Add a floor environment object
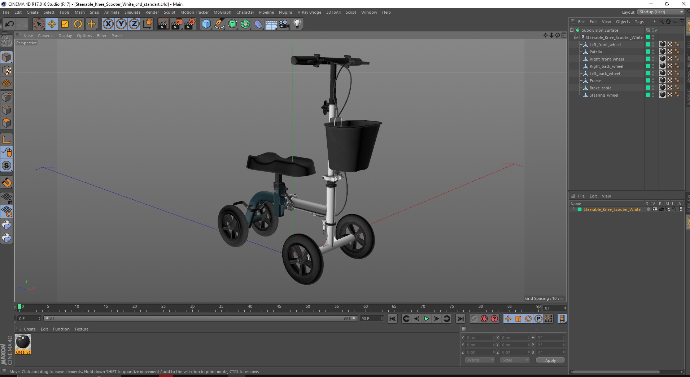Screen dimensions: 690x377 click(x=271, y=24)
